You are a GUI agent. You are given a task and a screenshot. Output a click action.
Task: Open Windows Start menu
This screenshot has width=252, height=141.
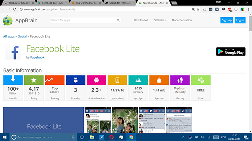click(x=5, y=137)
